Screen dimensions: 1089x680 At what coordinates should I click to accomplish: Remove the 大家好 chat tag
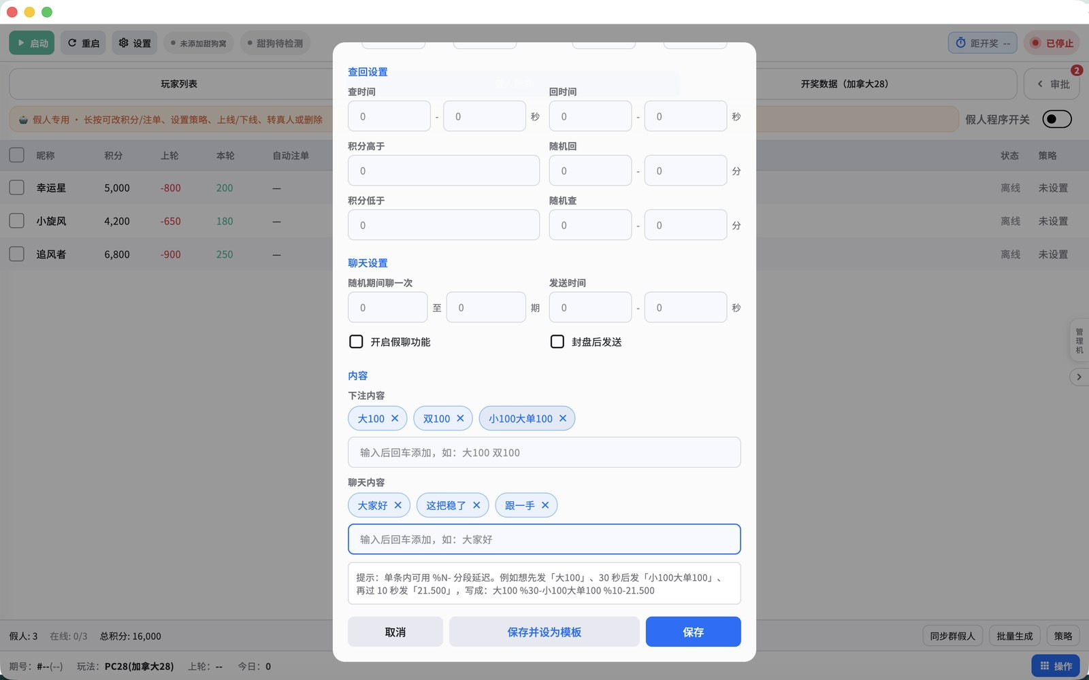point(398,505)
